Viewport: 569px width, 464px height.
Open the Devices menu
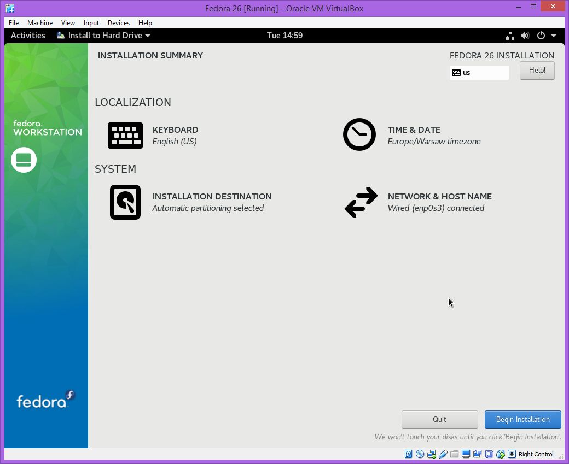[x=119, y=23]
